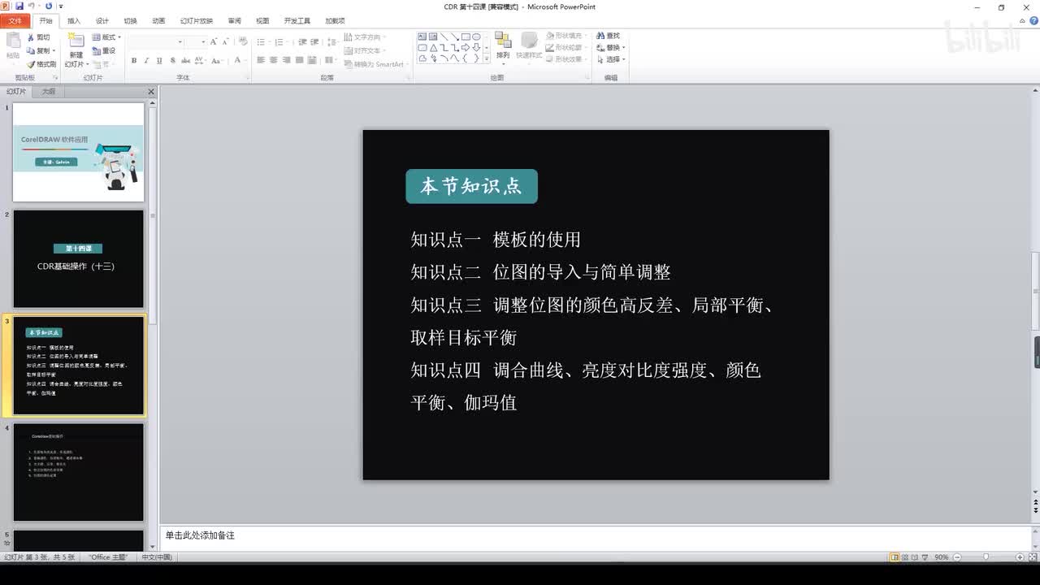Open the Customize Quick Access Toolbar arrow

click(61, 6)
